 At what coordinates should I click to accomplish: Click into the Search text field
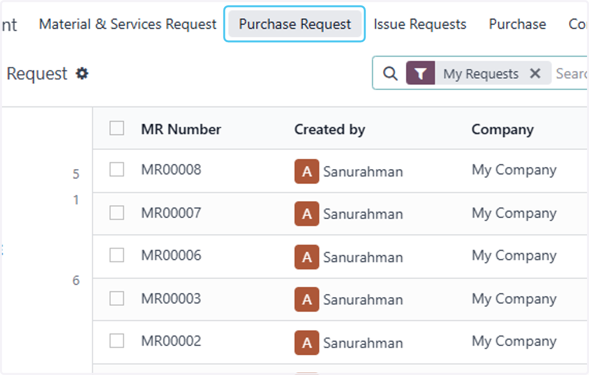pos(571,74)
